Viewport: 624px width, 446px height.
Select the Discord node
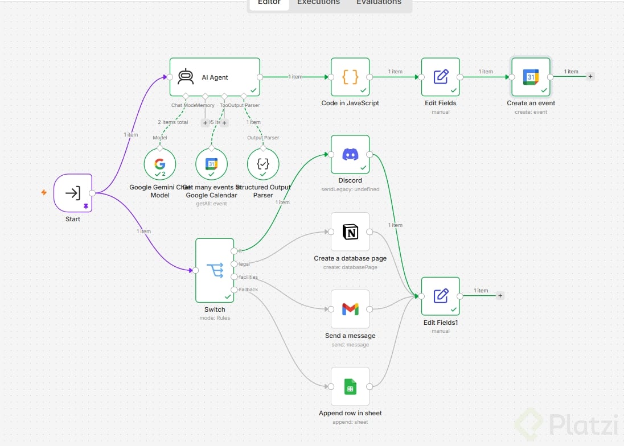350,154
